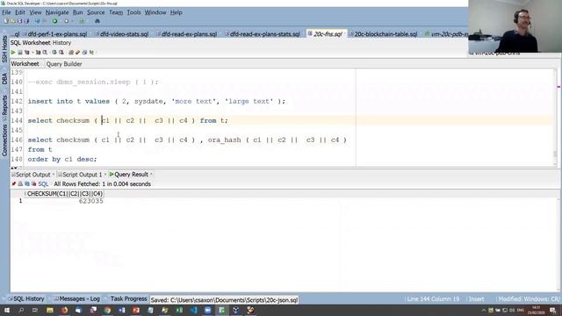Viewport: 562px width, 316px height.
Task: Click the delete row icon in Query Result toolbar
Action: pyautogui.click(x=34, y=183)
